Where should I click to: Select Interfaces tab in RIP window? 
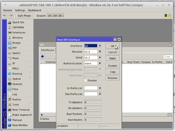[x=47, y=50]
